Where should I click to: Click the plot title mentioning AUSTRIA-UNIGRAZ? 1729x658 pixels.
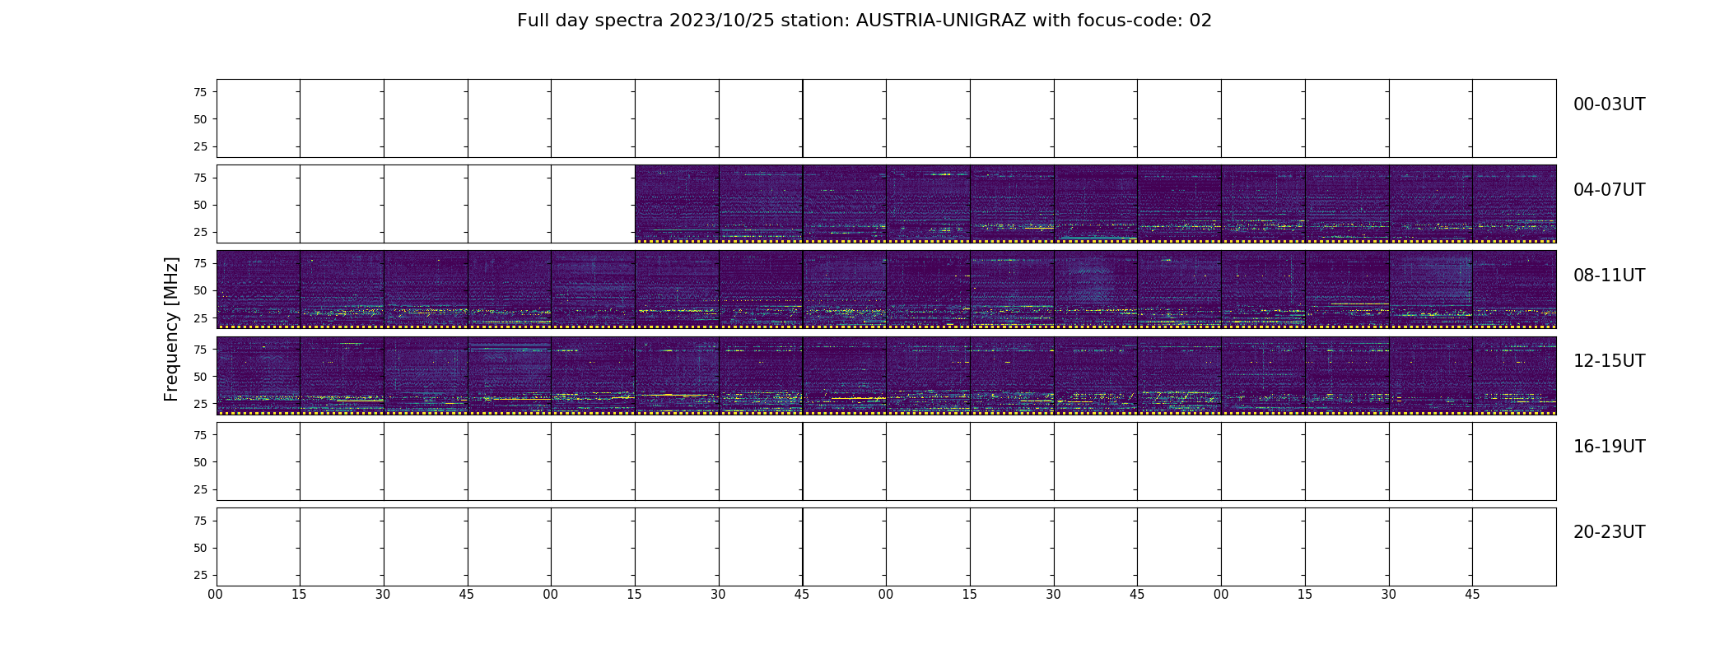coord(864,21)
